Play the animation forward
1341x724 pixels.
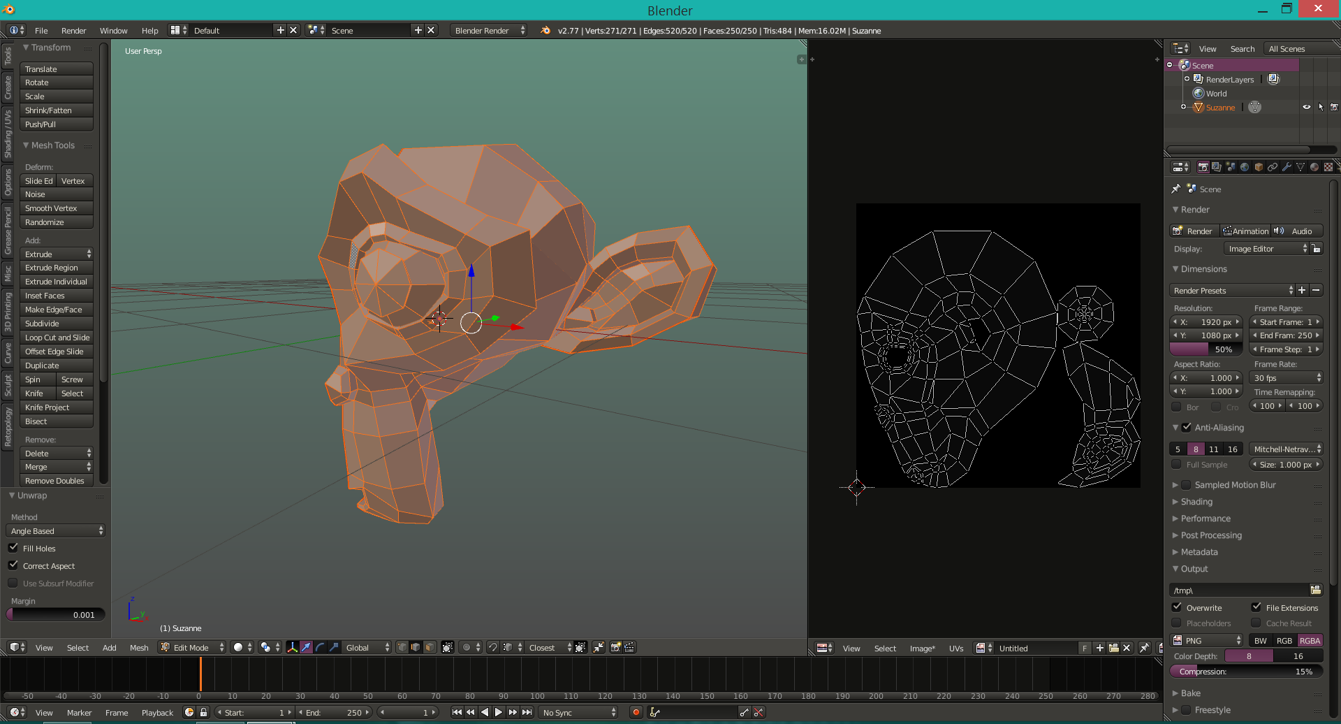(499, 712)
